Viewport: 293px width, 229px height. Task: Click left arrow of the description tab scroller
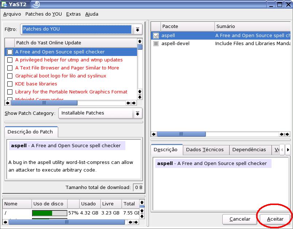pyautogui.click(x=282, y=150)
